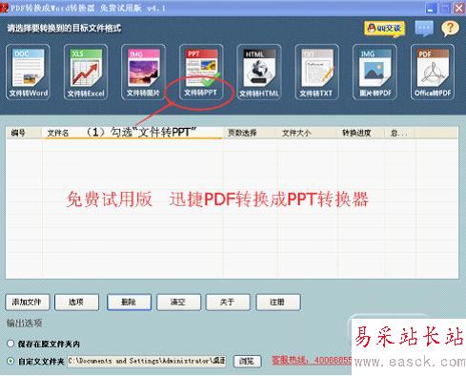The height and width of the screenshot is (376, 466).
Task: Select the 文件转Excel conversion icon
Action: coord(86,72)
